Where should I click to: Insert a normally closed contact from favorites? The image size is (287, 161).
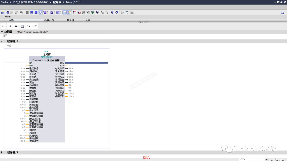[10, 26]
